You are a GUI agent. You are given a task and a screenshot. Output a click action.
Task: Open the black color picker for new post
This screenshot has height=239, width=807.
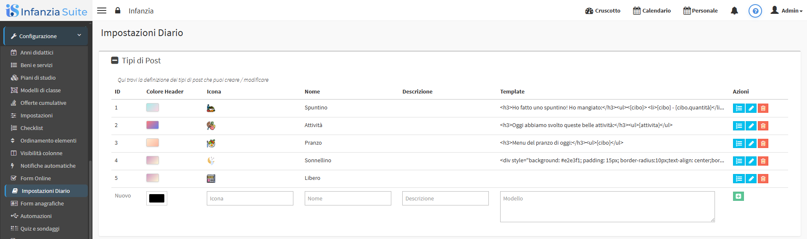pyautogui.click(x=157, y=198)
